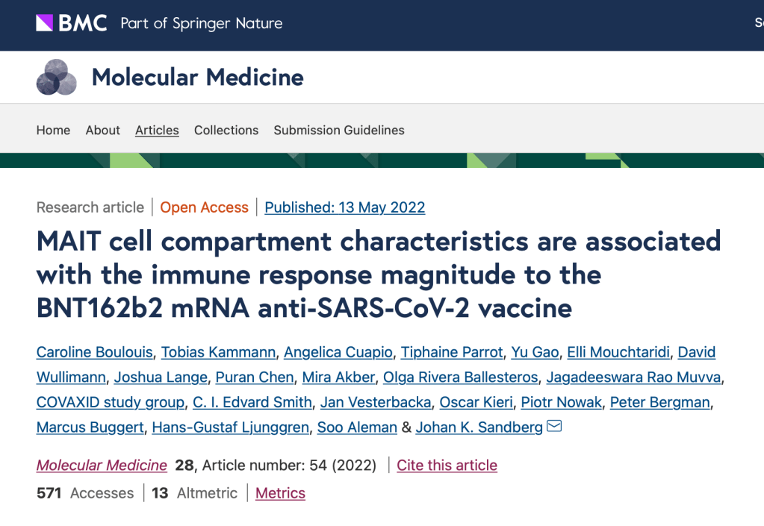
Task: Click the BMC logo icon
Action: pos(45,23)
